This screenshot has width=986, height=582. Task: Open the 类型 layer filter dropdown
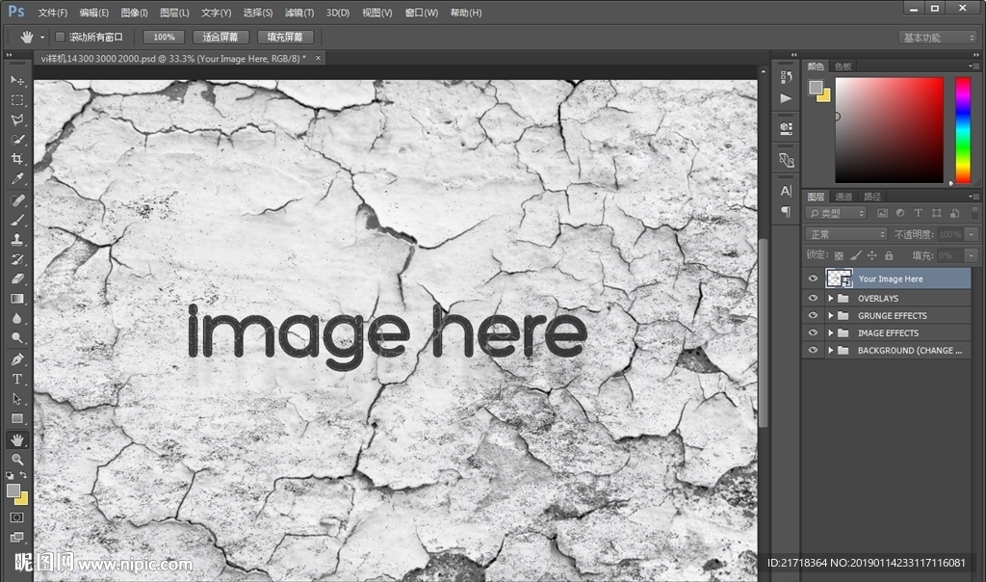[x=837, y=213]
